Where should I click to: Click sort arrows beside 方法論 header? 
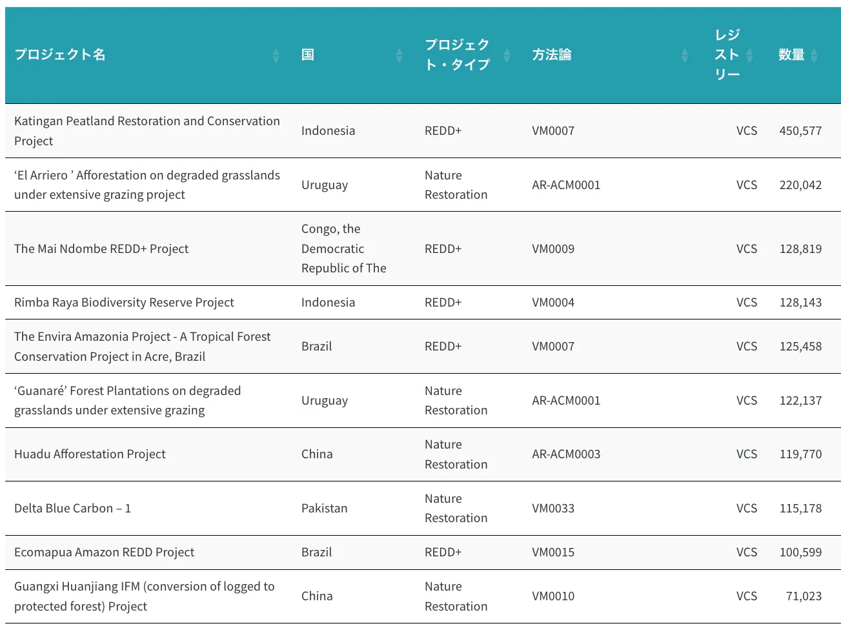tap(684, 56)
